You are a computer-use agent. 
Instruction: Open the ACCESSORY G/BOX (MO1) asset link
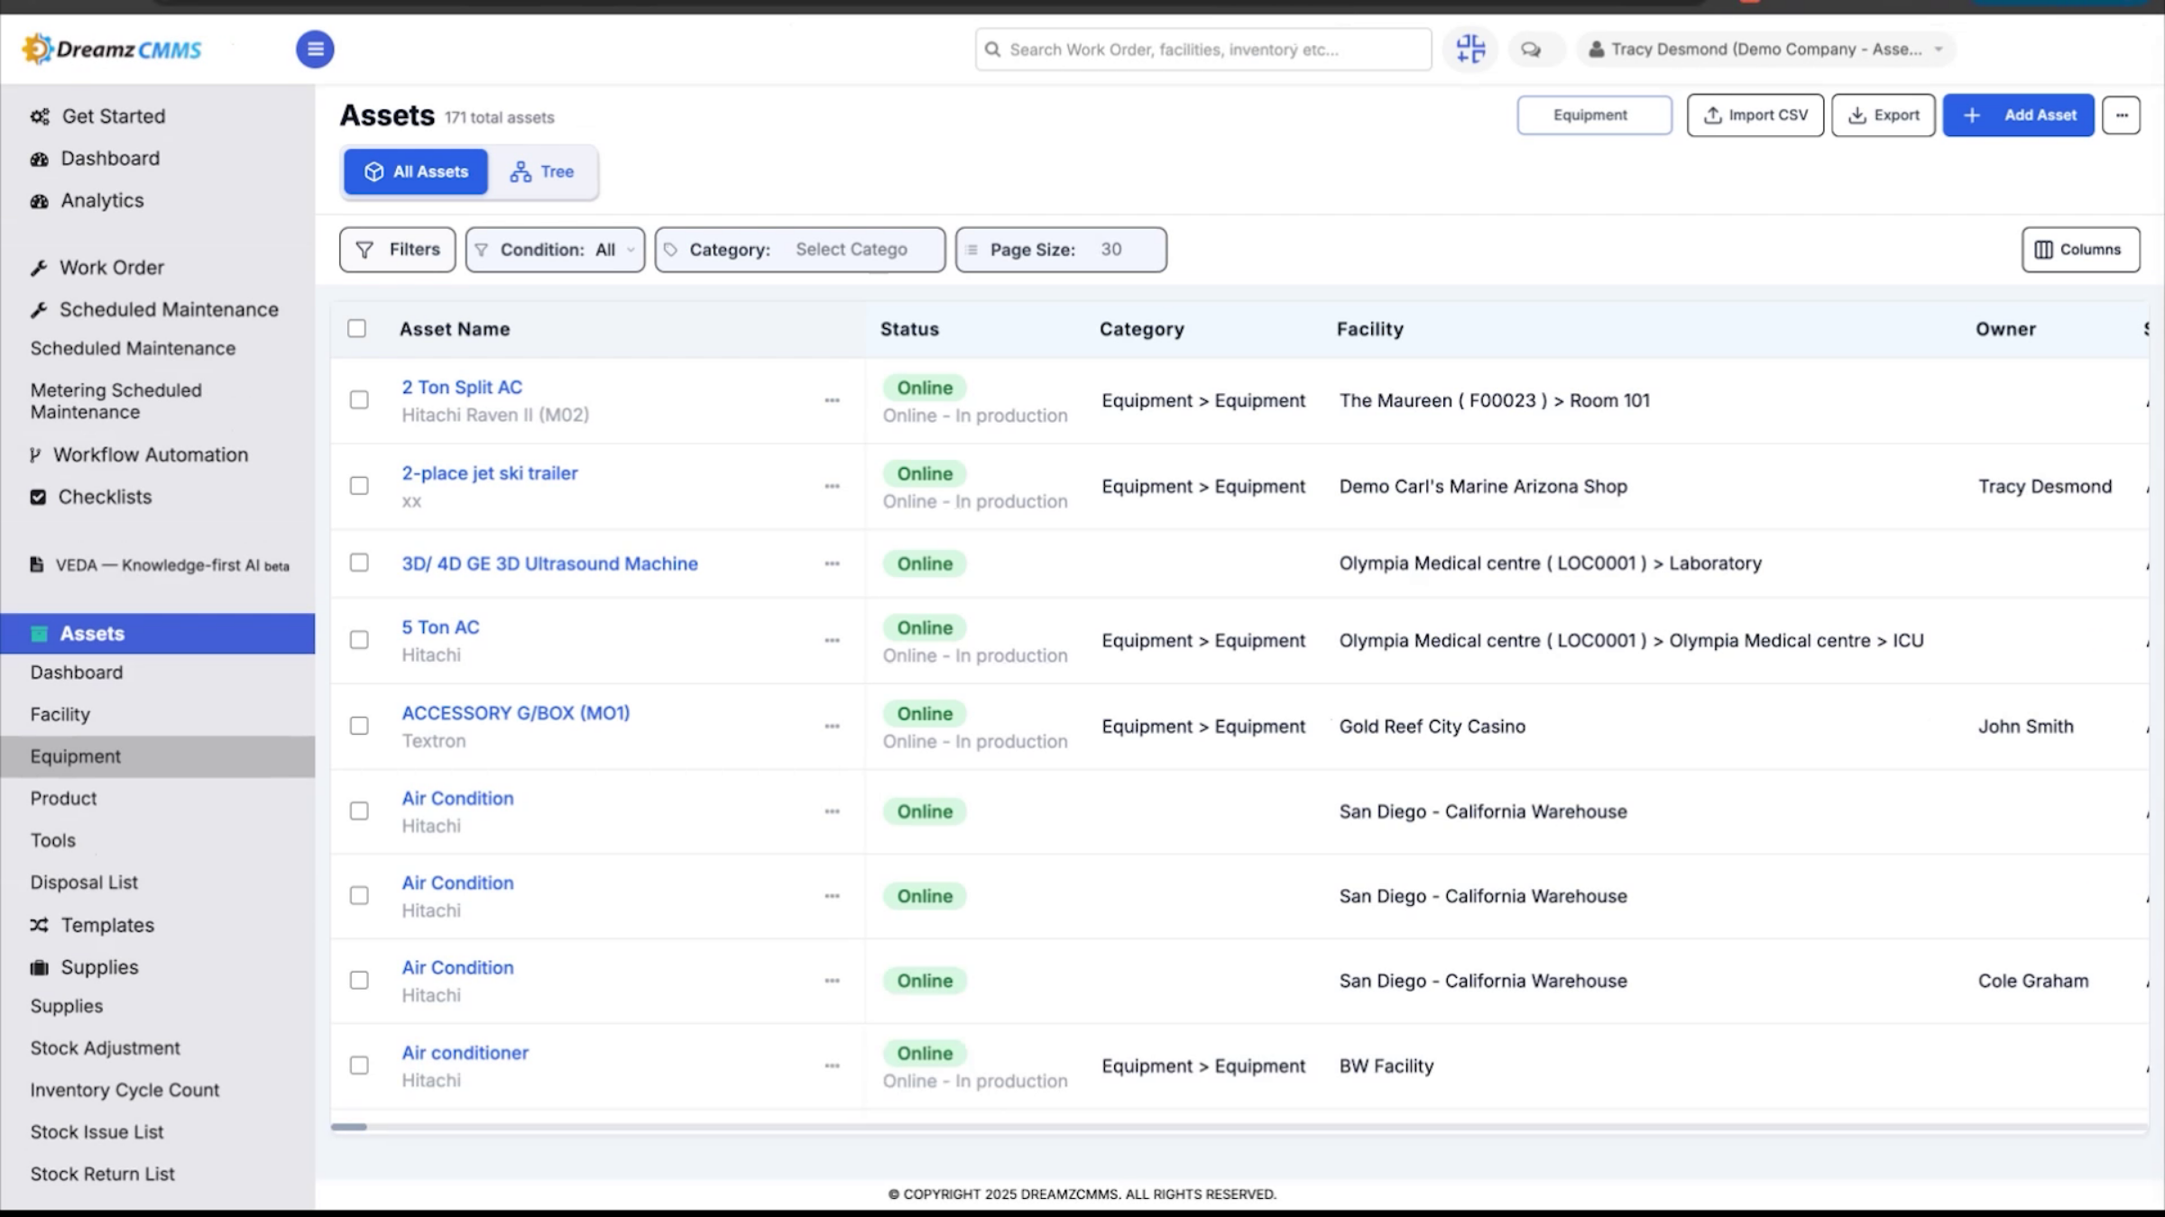[x=516, y=713]
